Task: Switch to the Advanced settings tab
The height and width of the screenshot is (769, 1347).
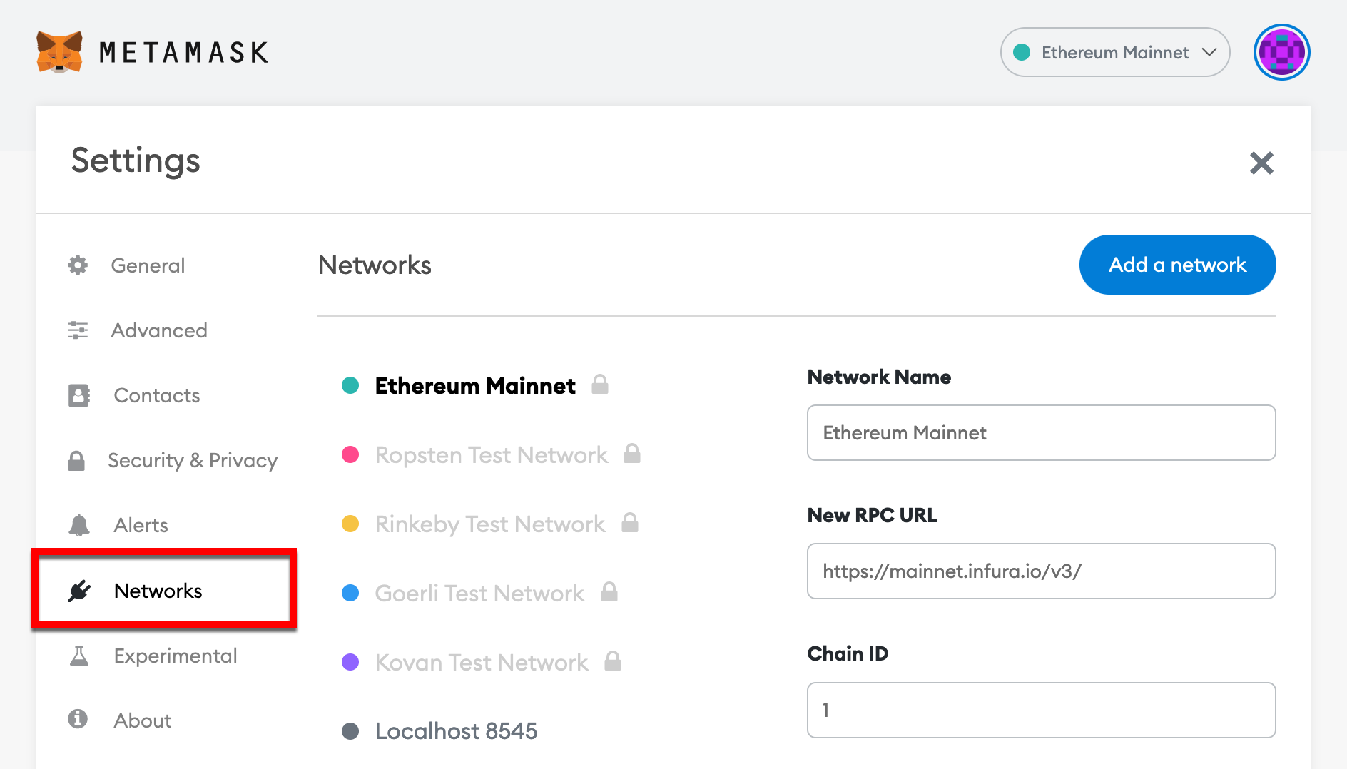Action: pos(159,330)
